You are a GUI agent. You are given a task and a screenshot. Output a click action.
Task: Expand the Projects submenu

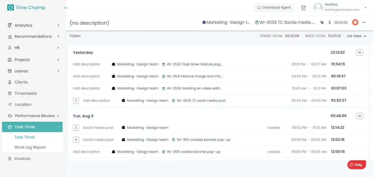tap(33, 60)
